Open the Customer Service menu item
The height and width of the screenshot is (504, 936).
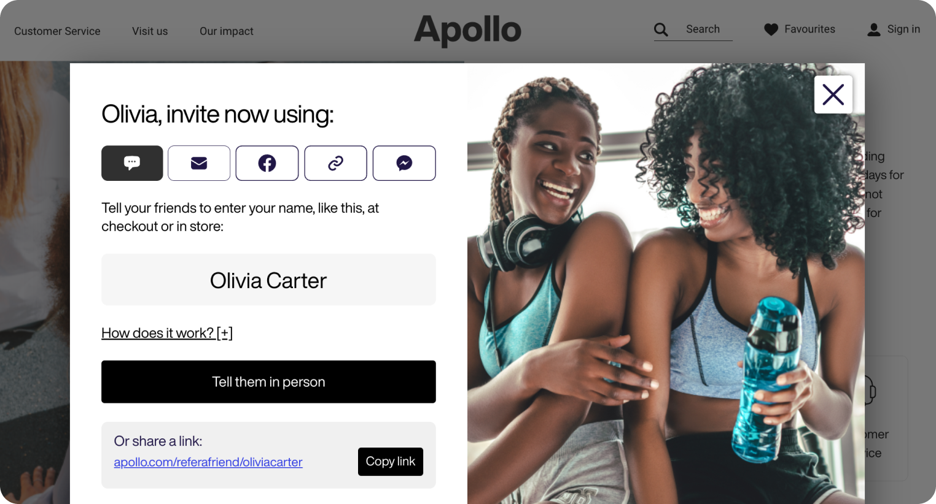pyautogui.click(x=57, y=31)
